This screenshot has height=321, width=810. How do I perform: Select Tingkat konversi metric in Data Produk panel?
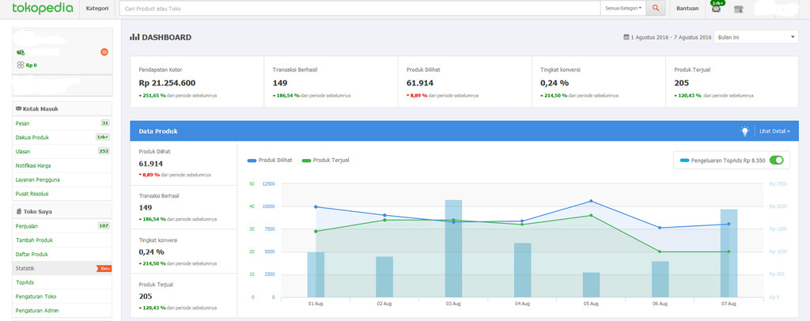coord(184,251)
